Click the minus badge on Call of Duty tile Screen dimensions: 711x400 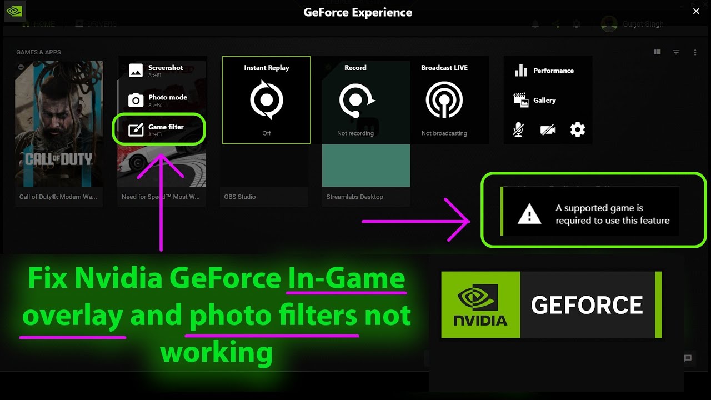pos(21,67)
